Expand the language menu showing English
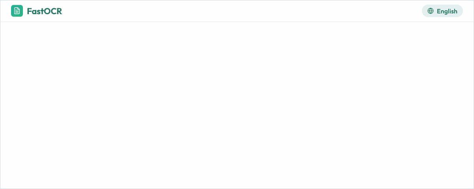 coord(442,11)
